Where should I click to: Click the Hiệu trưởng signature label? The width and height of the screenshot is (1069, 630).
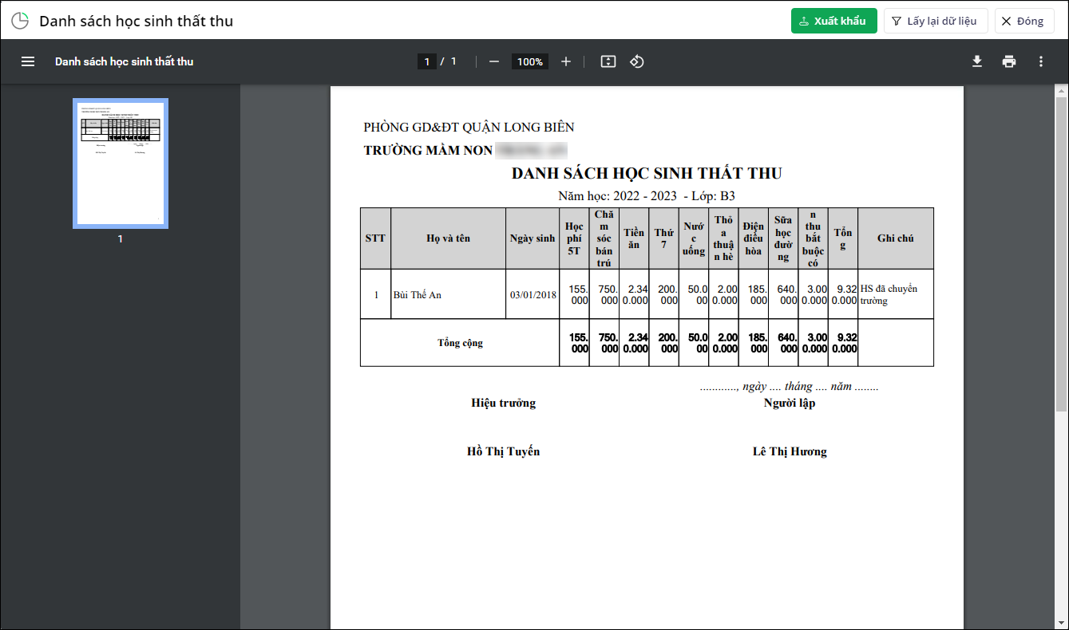click(x=504, y=403)
